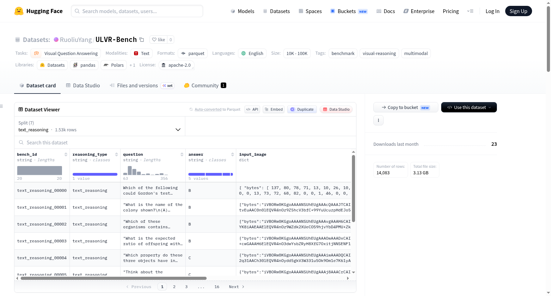The image size is (551, 296).
Task: Click the Datasets library tag
Action: tap(52, 65)
